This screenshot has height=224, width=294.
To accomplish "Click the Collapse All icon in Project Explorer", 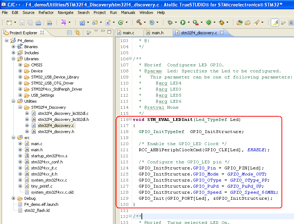I will (x=70, y=33).
